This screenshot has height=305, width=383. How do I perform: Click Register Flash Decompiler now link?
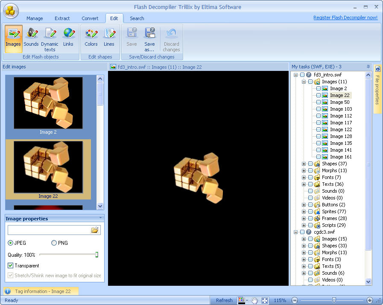pyautogui.click(x=345, y=18)
